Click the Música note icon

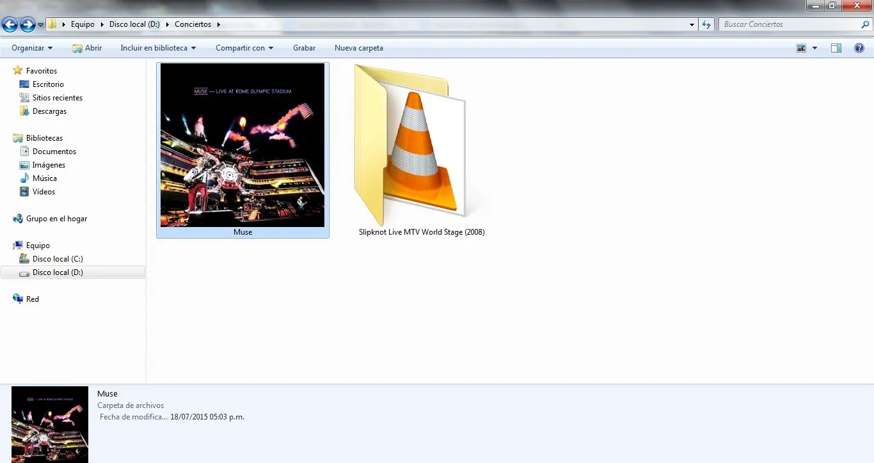24,178
